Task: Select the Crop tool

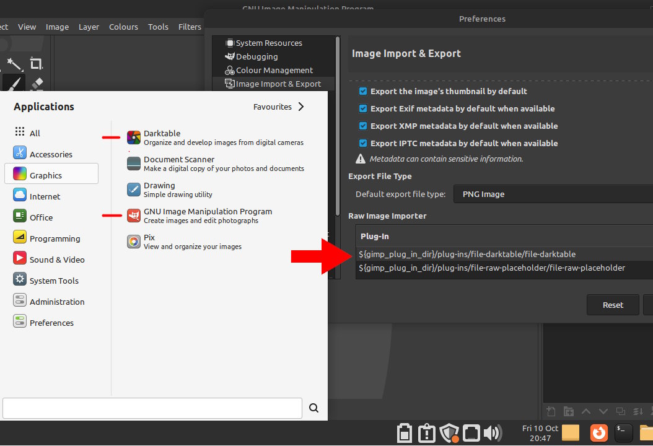Action: click(x=36, y=63)
